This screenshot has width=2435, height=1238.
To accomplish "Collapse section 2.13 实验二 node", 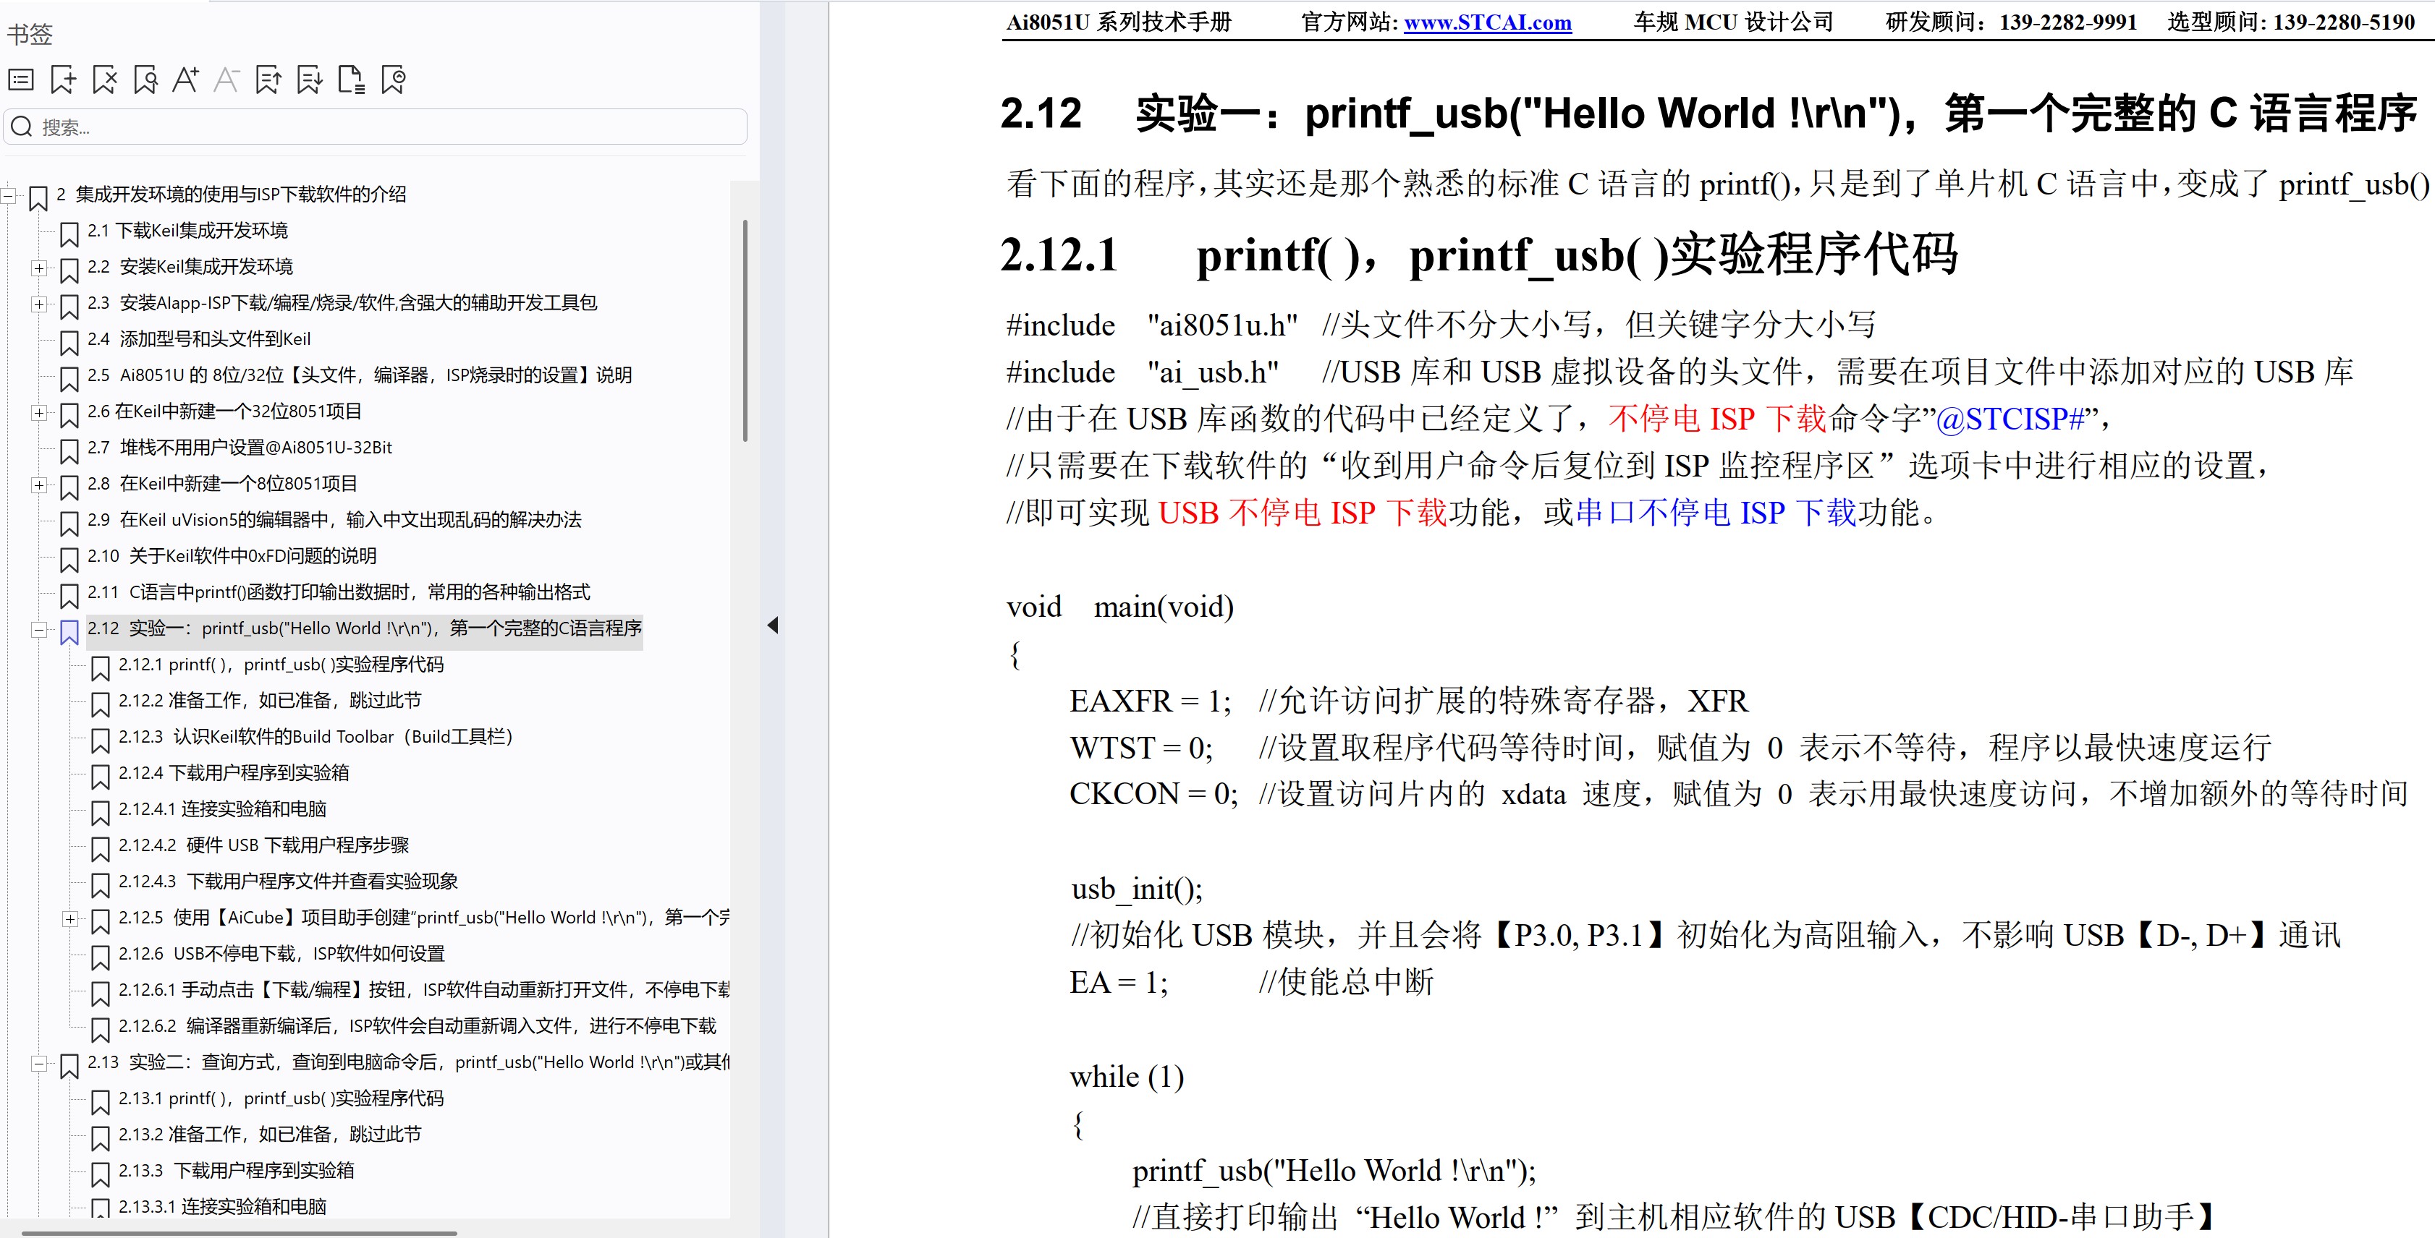I will tap(39, 1064).
